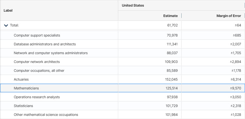The height and width of the screenshot is (119, 245).
Task: Select the Total estimate 61,702
Action: coord(172,25)
